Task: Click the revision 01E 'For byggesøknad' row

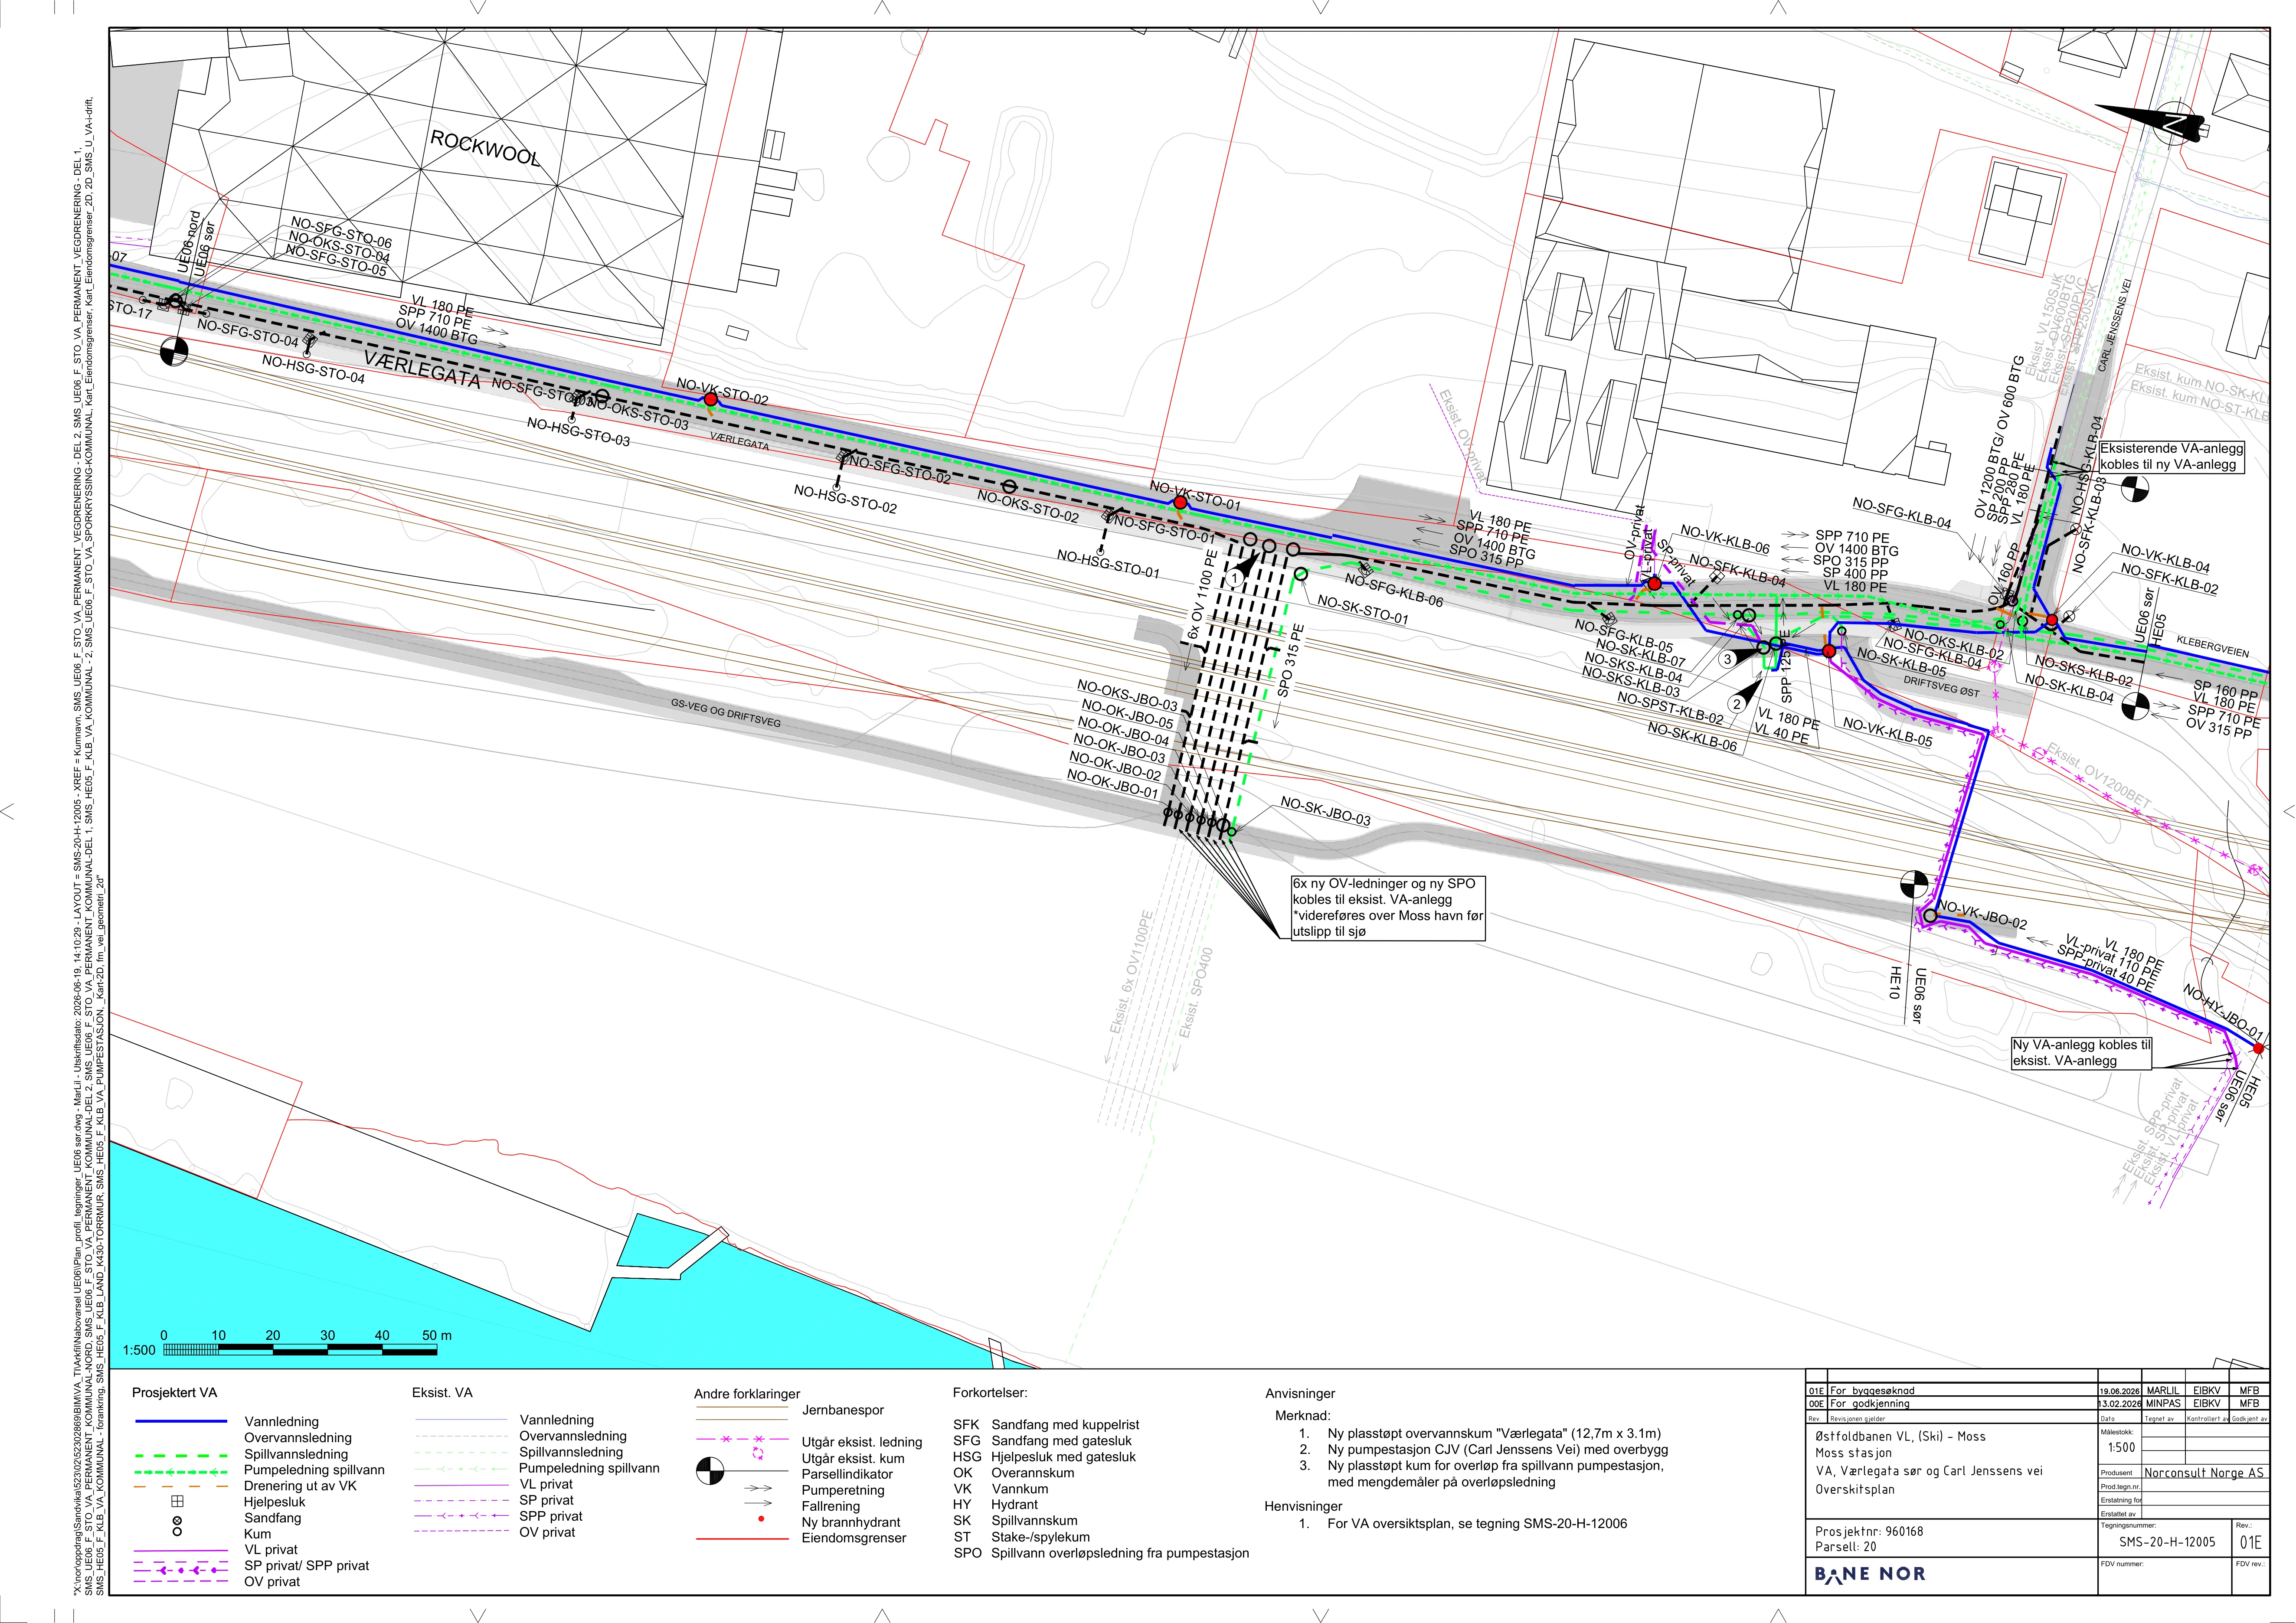Action: pos(2037,1390)
